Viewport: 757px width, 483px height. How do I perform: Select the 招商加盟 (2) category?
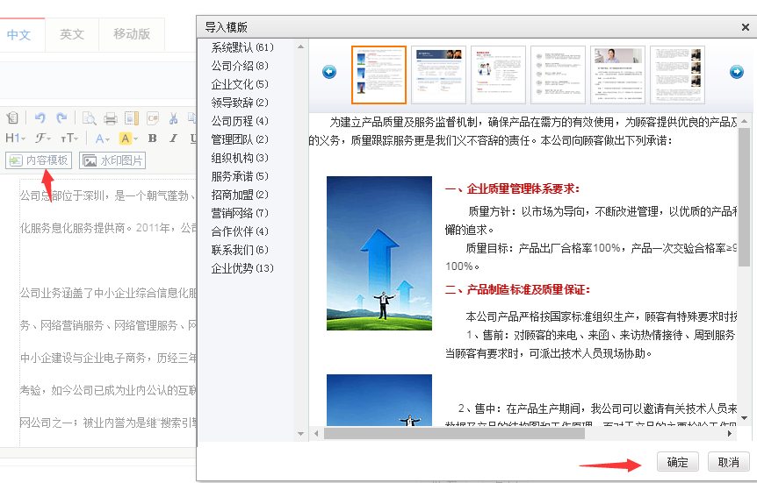pos(240,195)
